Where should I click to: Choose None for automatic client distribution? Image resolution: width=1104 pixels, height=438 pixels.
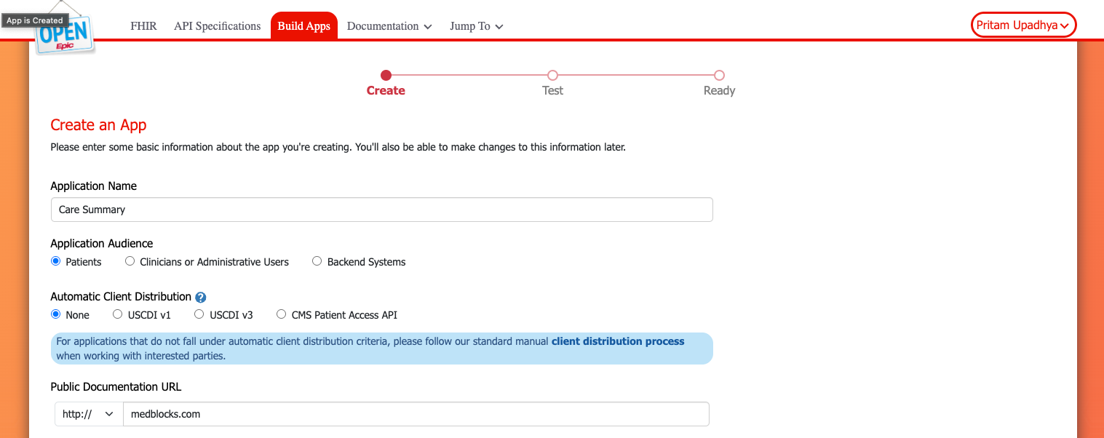[56, 314]
